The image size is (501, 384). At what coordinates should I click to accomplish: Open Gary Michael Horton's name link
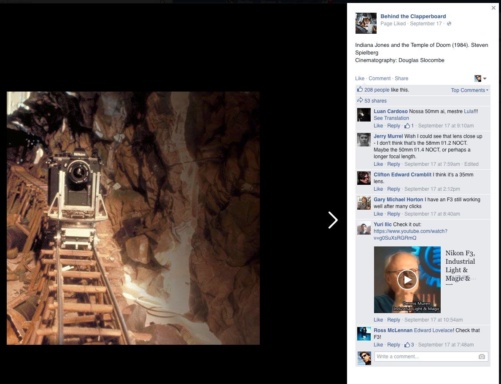pyautogui.click(x=398, y=200)
